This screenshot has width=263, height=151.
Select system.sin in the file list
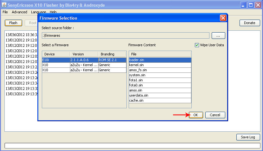(160, 75)
